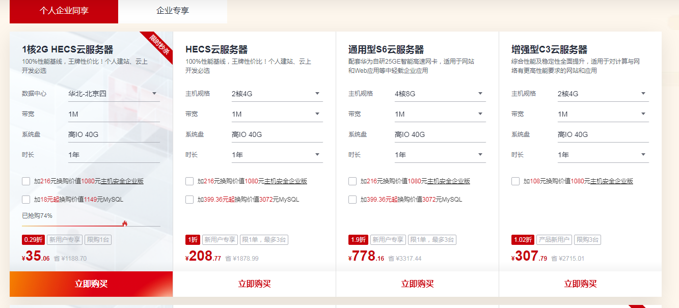Tick 加18元起 MySQL checkbox
Viewport: 679px width, 308px height.
point(26,200)
